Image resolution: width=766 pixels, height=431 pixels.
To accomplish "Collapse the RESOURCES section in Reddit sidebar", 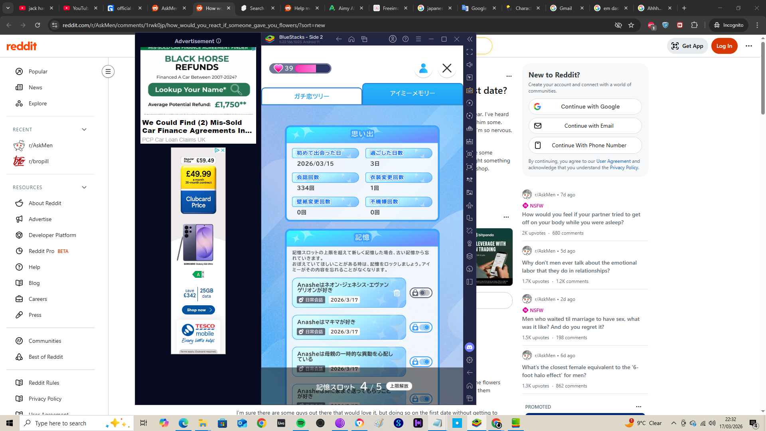I will 84,188.
